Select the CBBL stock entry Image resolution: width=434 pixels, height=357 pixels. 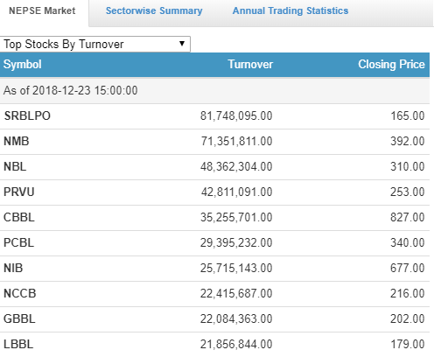point(19,218)
